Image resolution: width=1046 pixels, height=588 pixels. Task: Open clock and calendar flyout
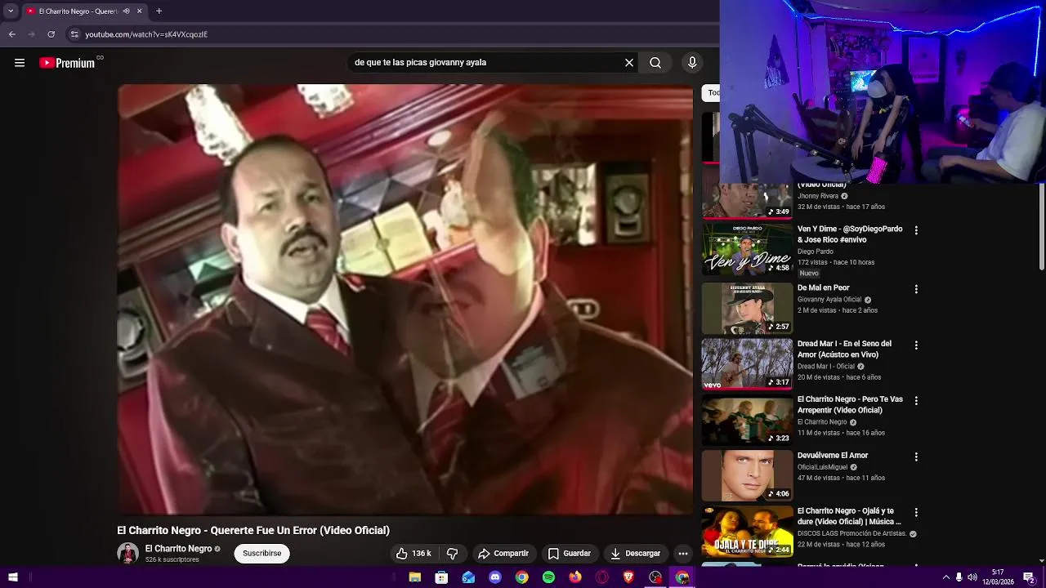pos(998,577)
